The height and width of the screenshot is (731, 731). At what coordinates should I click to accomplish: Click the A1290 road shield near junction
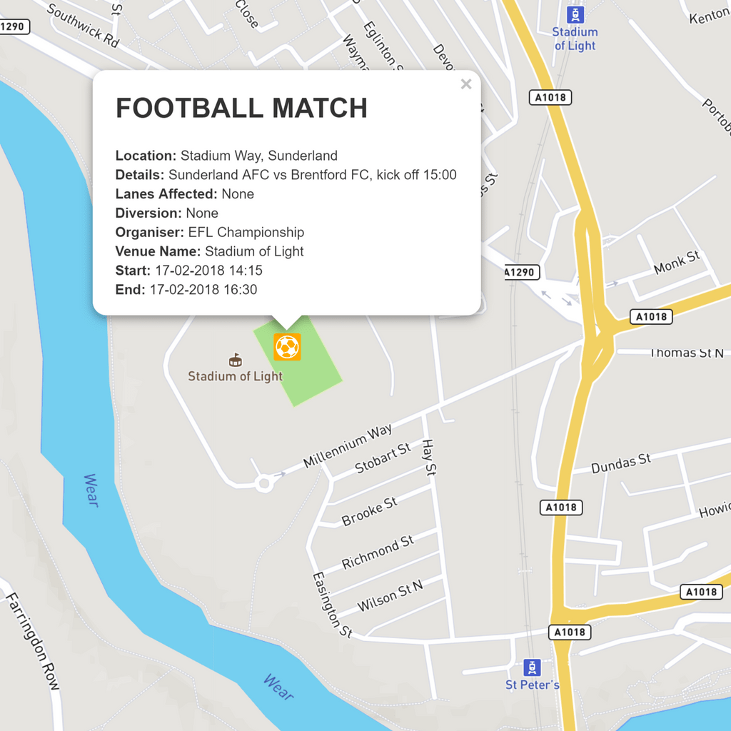tap(522, 272)
